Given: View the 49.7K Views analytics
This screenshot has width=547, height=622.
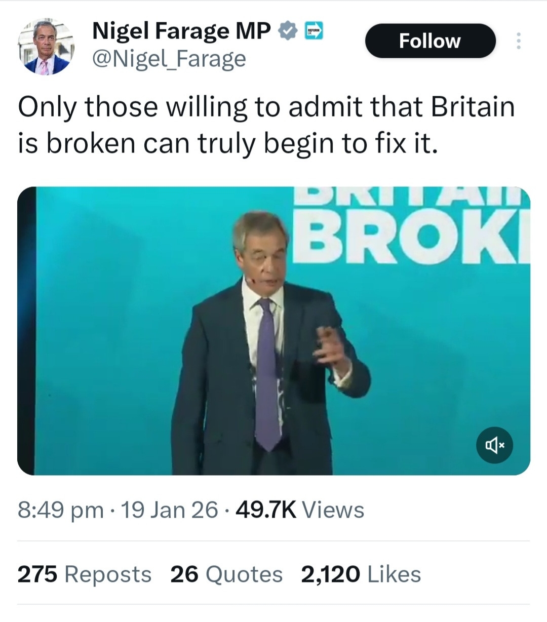Looking at the screenshot, I should coord(300,510).
